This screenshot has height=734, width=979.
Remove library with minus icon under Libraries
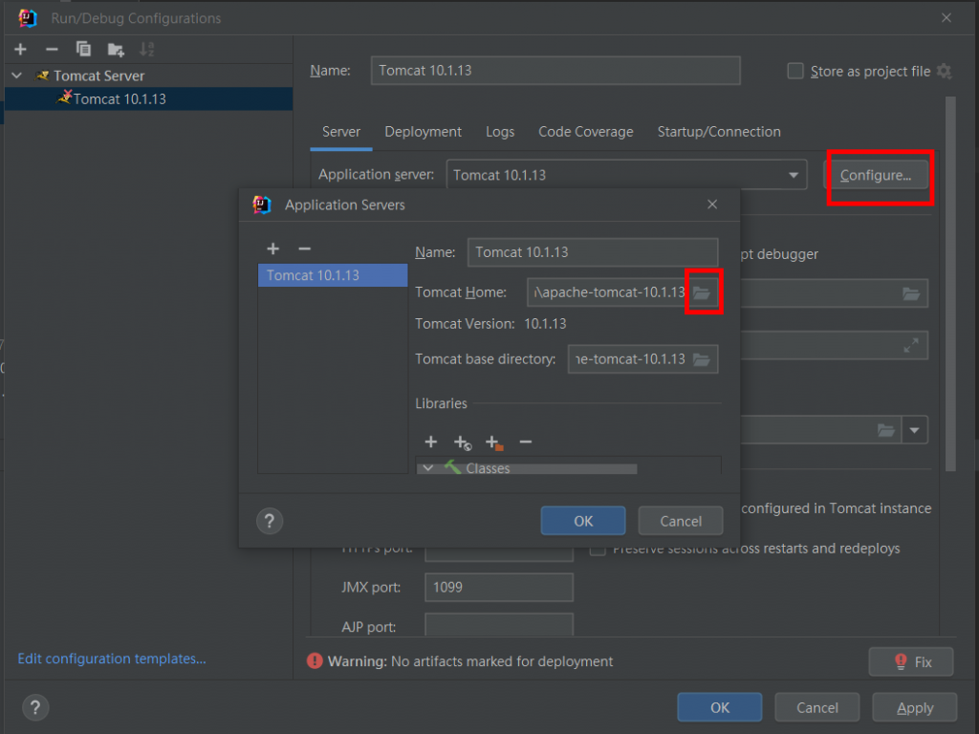coord(526,442)
